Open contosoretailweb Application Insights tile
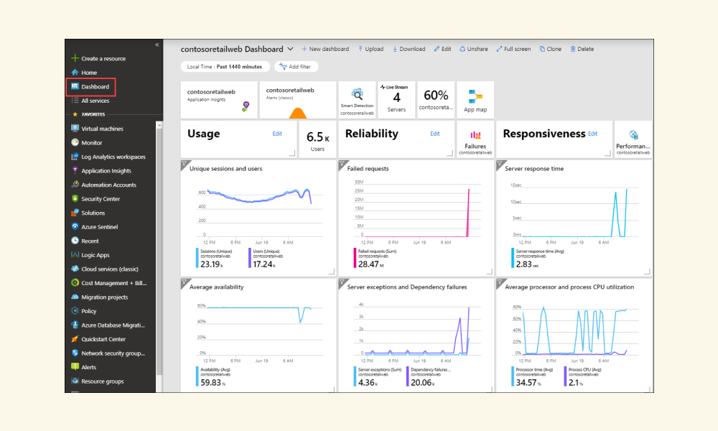Image resolution: width=718 pixels, height=431 pixels. click(219, 100)
